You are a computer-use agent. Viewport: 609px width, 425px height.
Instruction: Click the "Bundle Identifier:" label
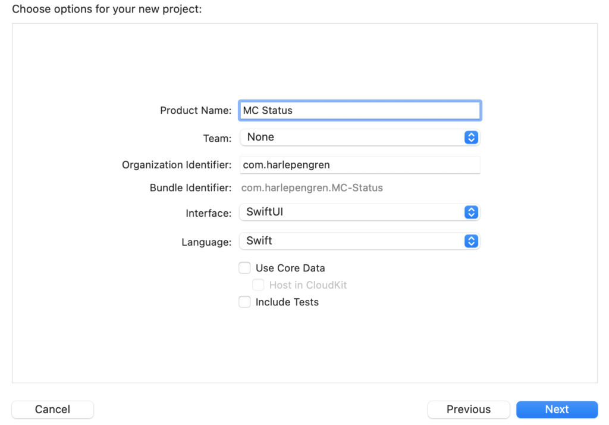click(x=190, y=188)
